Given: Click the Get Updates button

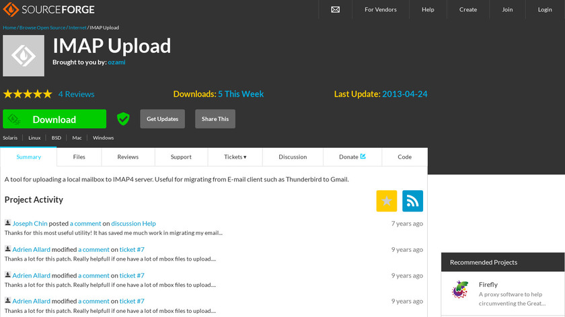Looking at the screenshot, I should coord(163,119).
